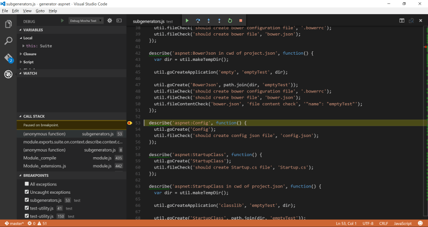Open the Goto menu
Image resolution: width=428 pixels, height=227 pixels.
pos(40,11)
